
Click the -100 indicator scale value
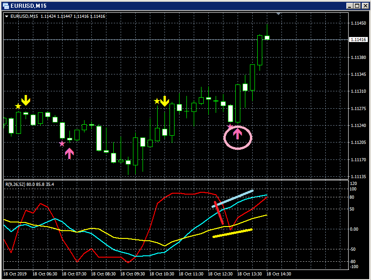point(354,266)
